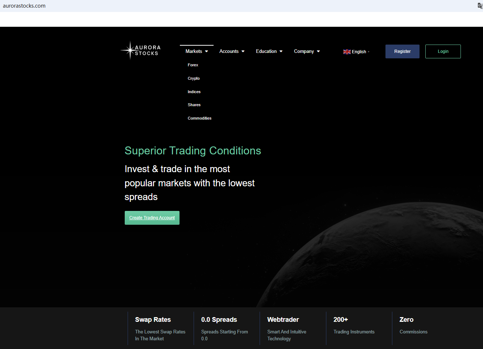Click the UK flag language icon
This screenshot has width=483, height=349.
tap(347, 52)
